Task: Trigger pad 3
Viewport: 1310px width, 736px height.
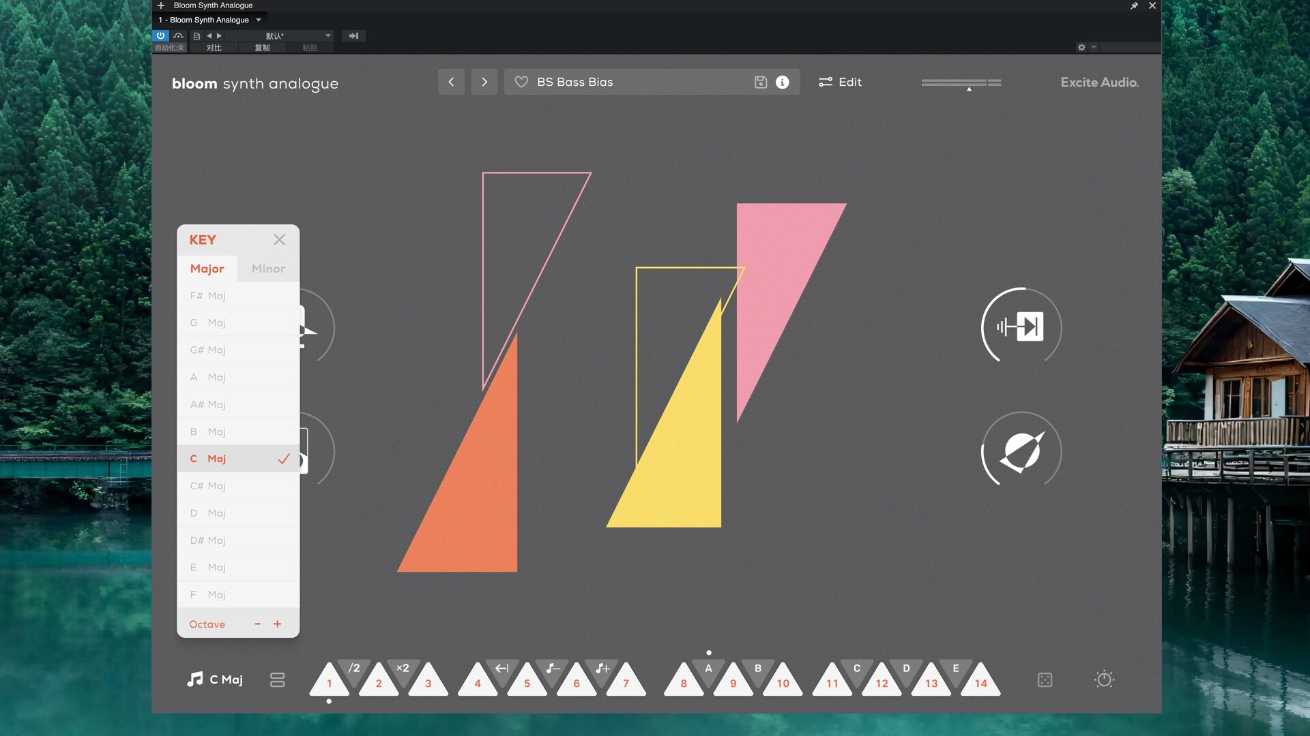Action: 428,681
